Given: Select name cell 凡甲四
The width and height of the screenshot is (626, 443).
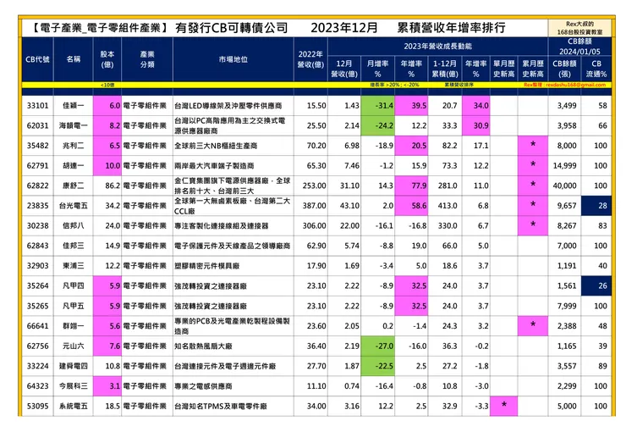Looking at the screenshot, I should 74,285.
